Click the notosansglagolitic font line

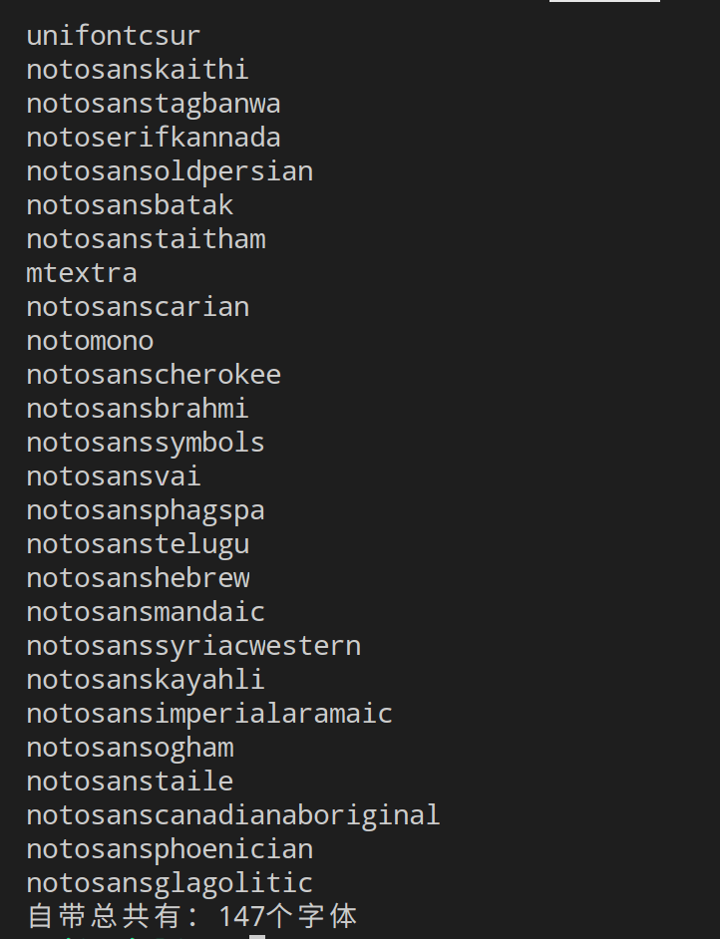(171, 883)
